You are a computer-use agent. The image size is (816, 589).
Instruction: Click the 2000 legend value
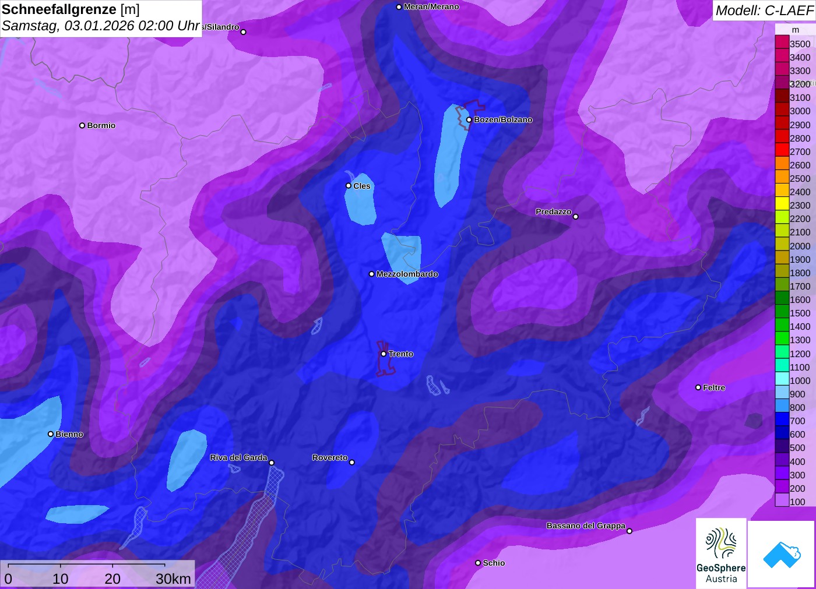pyautogui.click(x=800, y=246)
